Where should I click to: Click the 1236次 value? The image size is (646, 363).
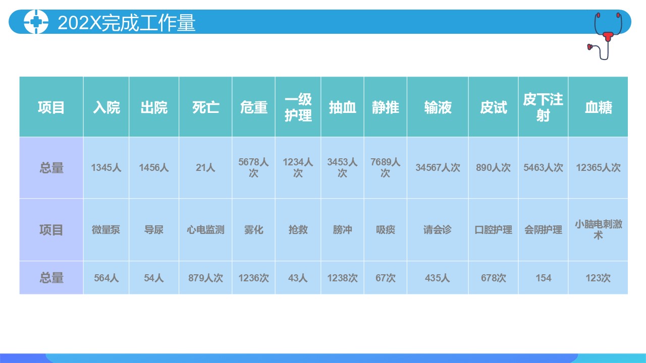click(x=254, y=278)
